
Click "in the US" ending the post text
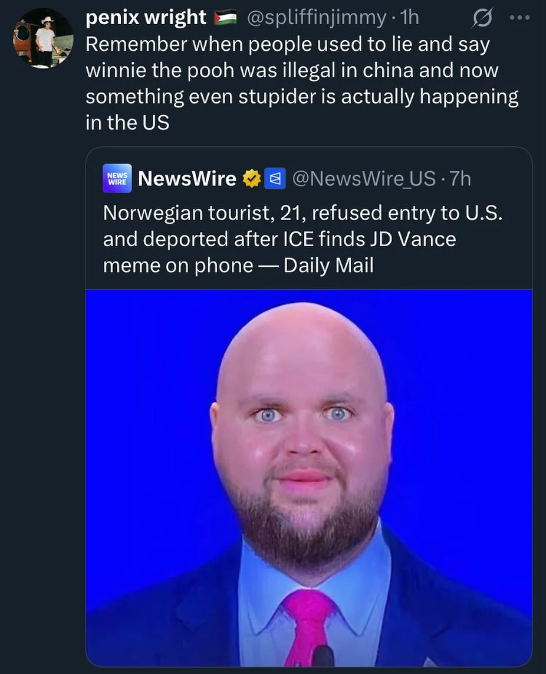[127, 123]
